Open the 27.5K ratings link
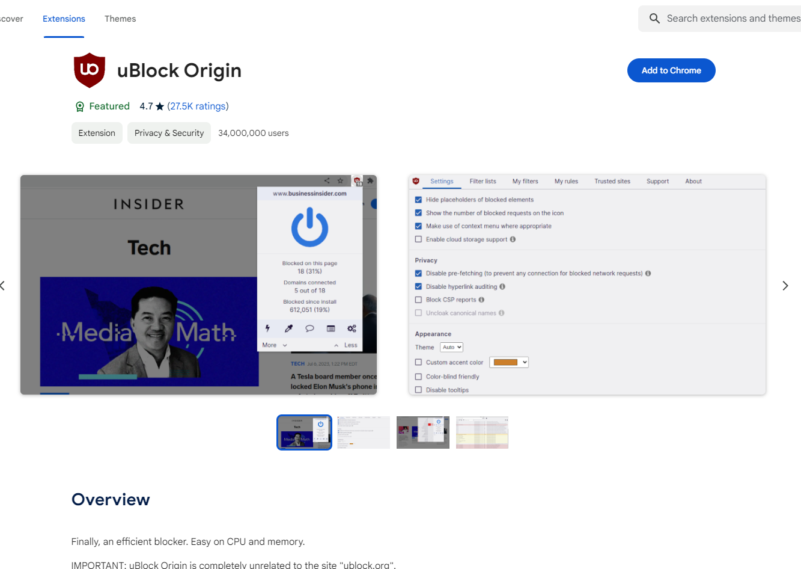This screenshot has width=801, height=569. point(198,106)
